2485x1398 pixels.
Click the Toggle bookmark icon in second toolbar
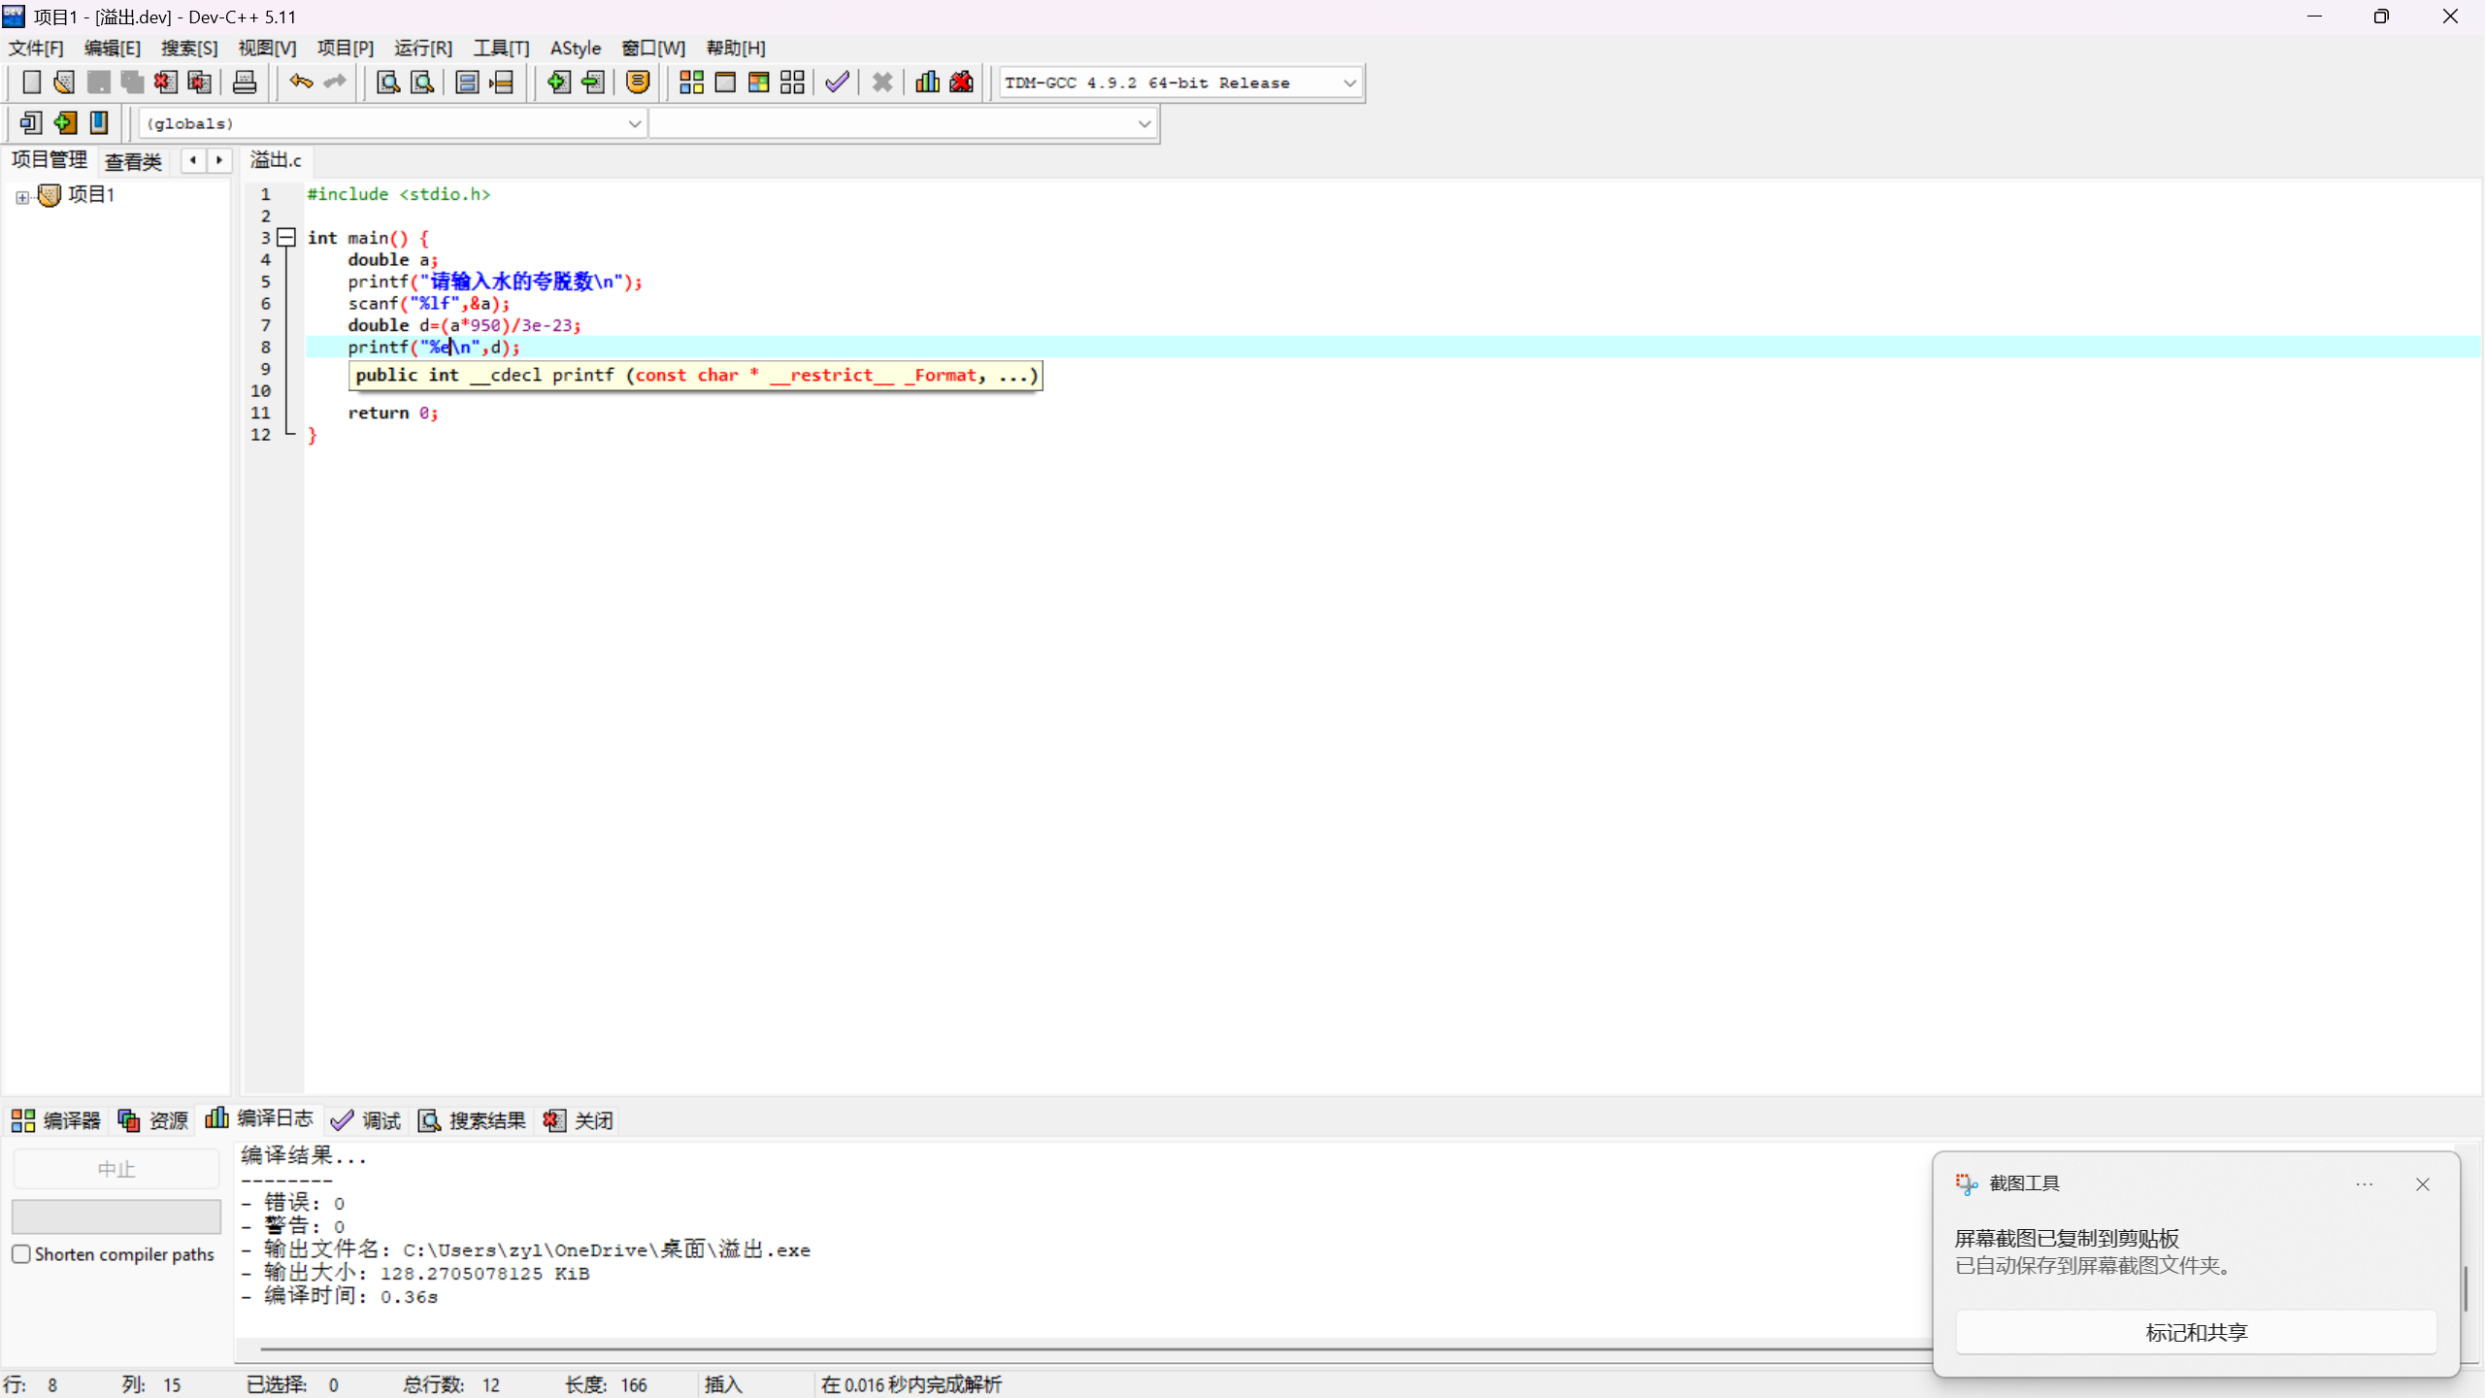click(x=99, y=123)
